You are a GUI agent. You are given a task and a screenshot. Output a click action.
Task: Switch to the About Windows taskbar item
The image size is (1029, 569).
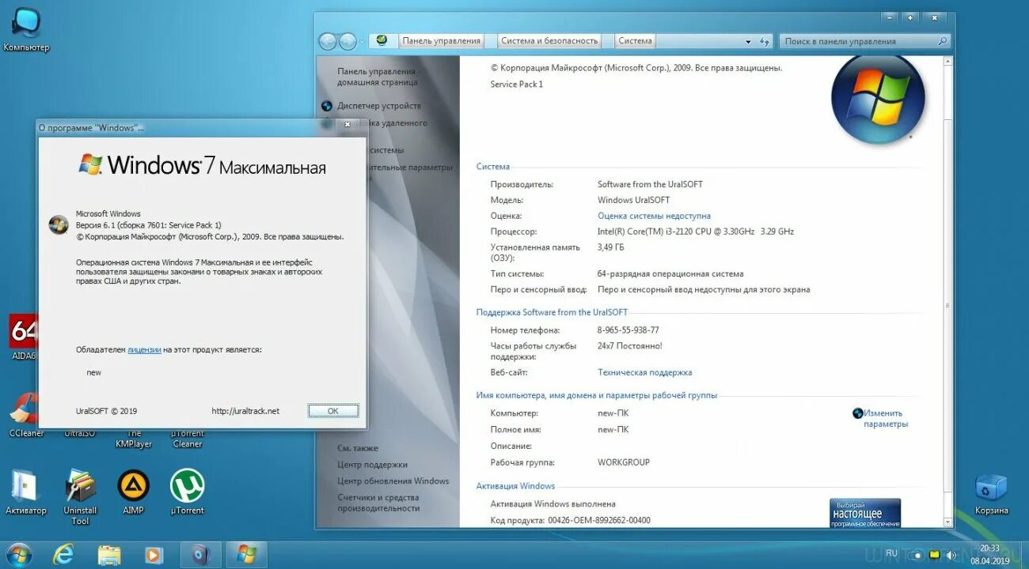[x=246, y=554]
